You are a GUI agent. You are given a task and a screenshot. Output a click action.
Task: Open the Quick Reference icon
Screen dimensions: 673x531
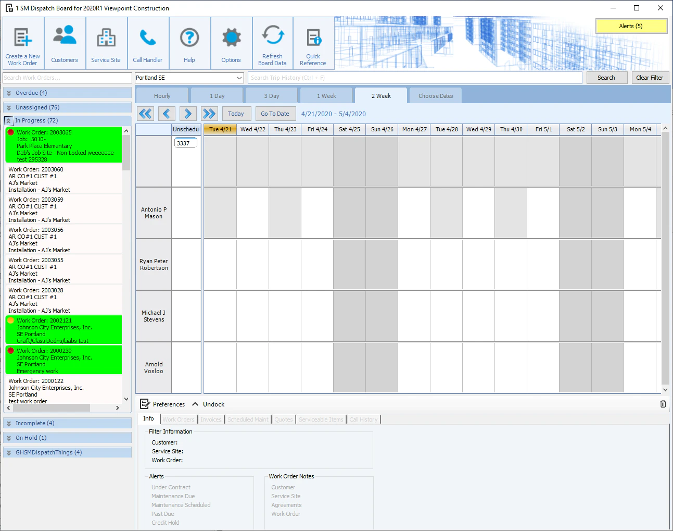tap(313, 39)
